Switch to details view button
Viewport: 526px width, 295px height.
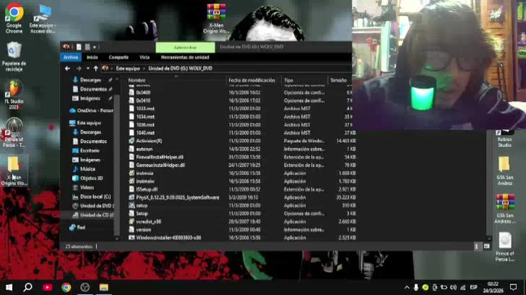[477, 246]
